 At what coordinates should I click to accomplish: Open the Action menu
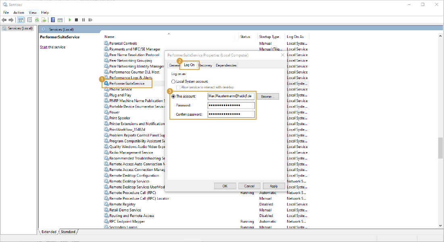point(19,13)
